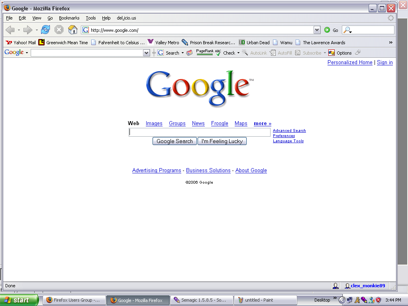The width and height of the screenshot is (408, 306).
Task: Switch to untitled - Paint taskbar window
Action: (x=265, y=300)
